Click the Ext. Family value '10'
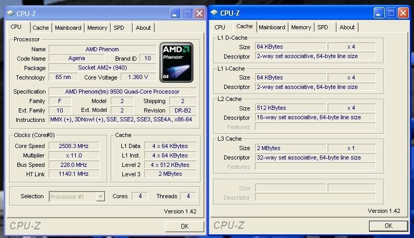 (x=60, y=110)
